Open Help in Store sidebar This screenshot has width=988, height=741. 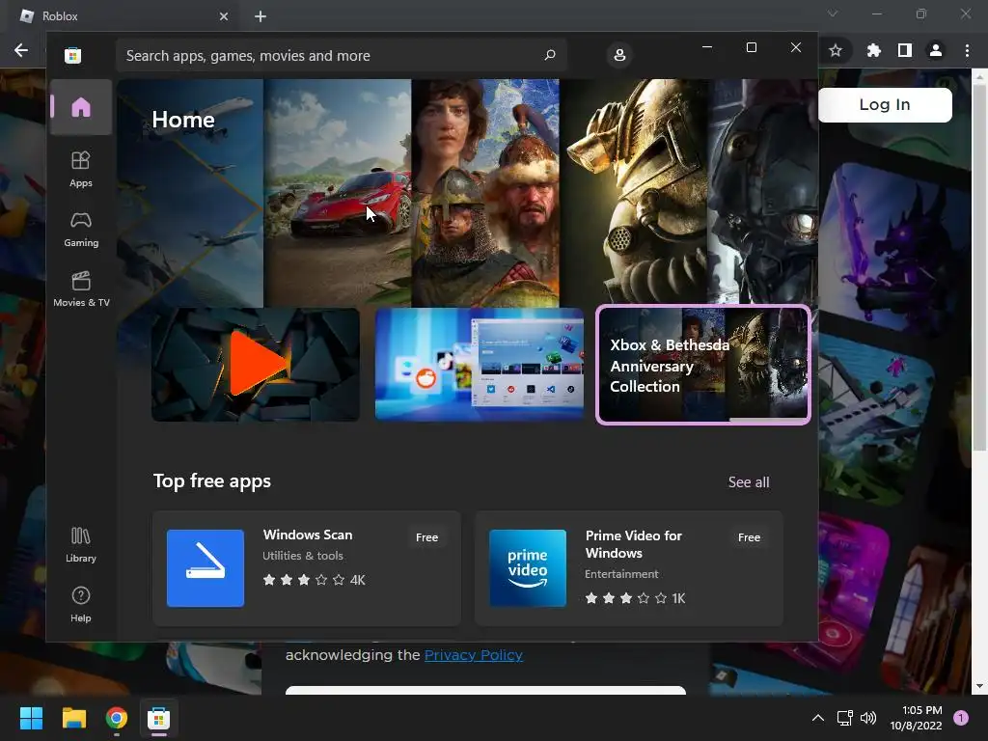[81, 605]
